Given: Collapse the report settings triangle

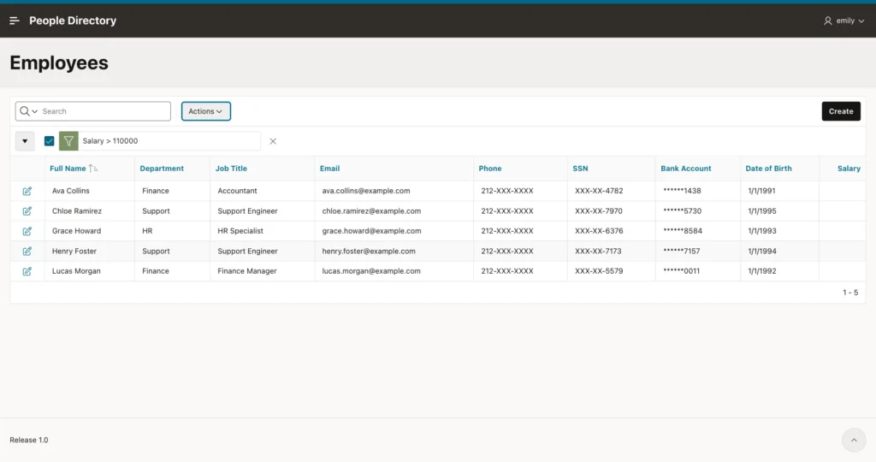Looking at the screenshot, I should click(25, 141).
